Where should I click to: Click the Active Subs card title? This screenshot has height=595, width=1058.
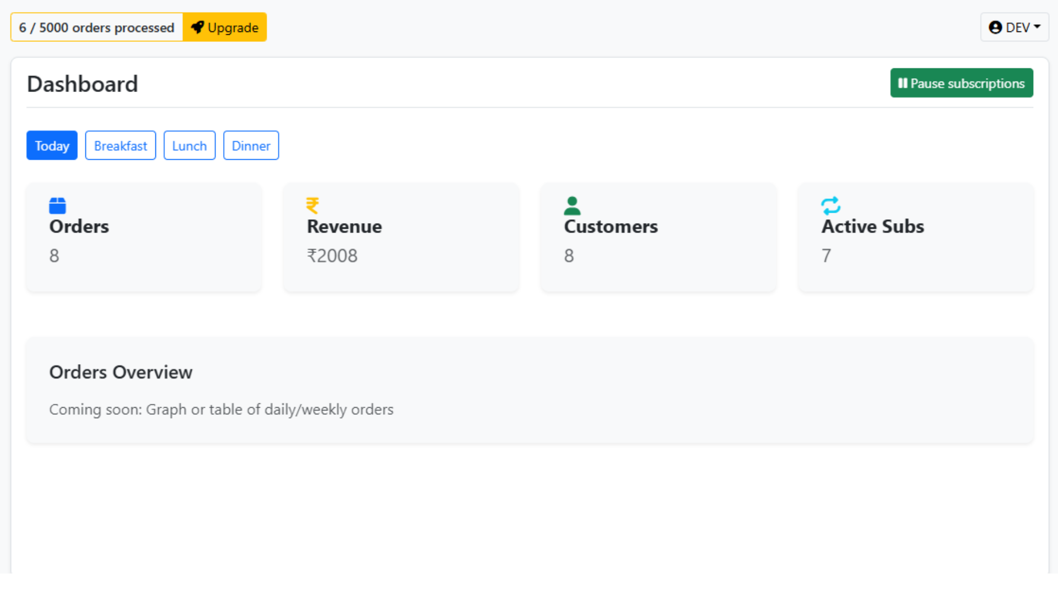pos(873,226)
